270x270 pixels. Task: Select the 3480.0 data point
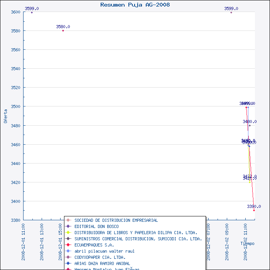[250, 125]
